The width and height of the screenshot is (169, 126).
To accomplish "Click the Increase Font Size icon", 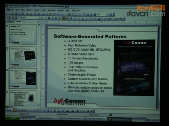I will (x=83, y=18).
